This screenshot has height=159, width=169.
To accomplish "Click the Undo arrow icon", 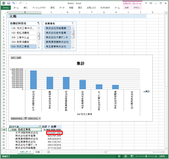I will 14,3.
